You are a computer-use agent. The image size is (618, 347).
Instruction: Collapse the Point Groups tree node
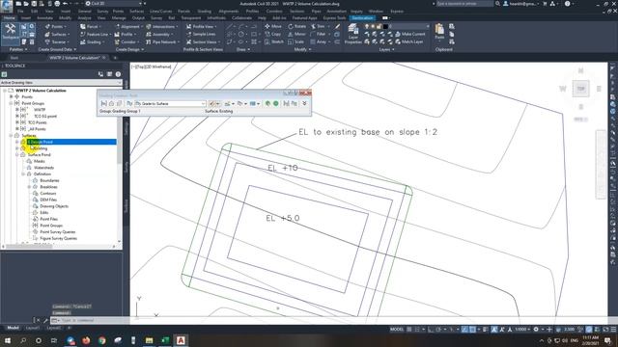(11, 103)
